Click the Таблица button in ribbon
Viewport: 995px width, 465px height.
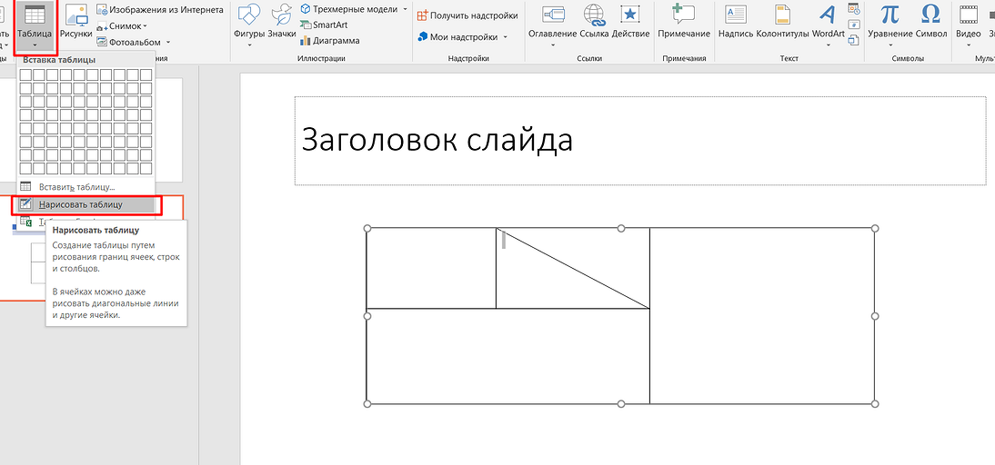pyautogui.click(x=35, y=25)
